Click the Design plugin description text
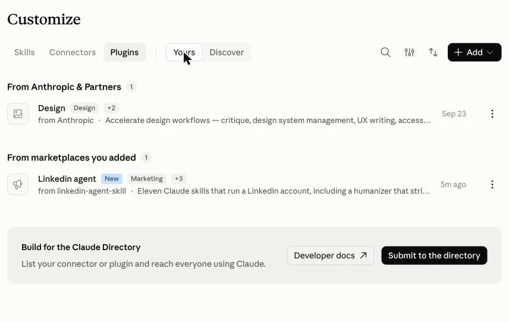The image size is (509, 322). tap(268, 120)
